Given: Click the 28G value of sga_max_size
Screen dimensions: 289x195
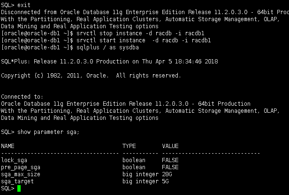Looking at the screenshot, I should (167, 174).
